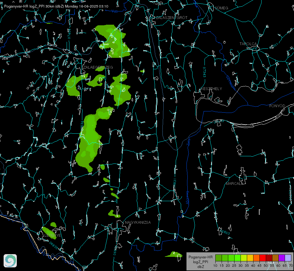Click the blue swirl logo icon

[10, 261]
